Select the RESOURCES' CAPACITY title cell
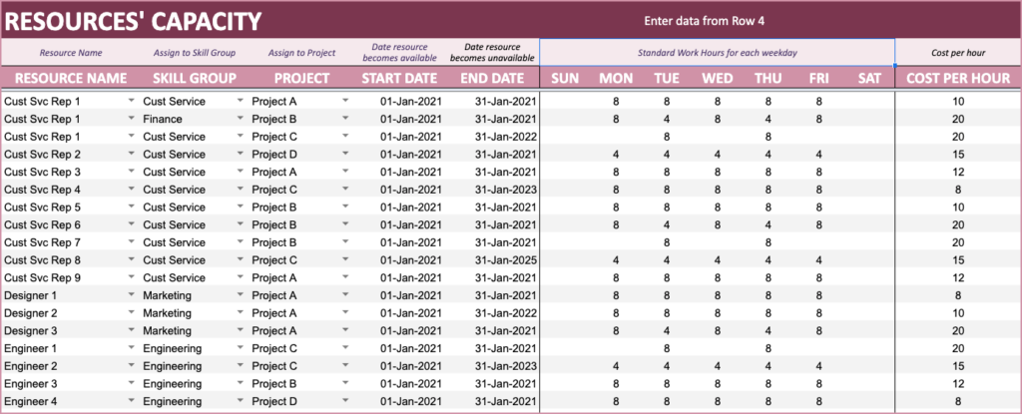Screen dimensions: 1022x414 coord(133,21)
